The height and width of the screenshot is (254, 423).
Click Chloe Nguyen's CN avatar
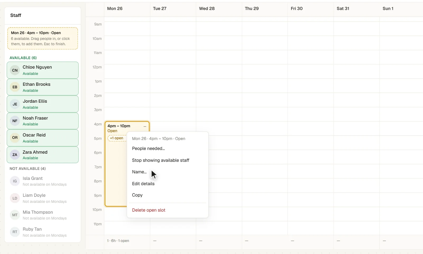(15, 70)
